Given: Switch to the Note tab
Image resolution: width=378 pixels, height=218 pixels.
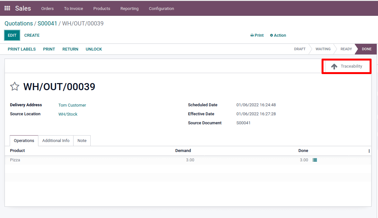Looking at the screenshot, I should (x=82, y=140).
